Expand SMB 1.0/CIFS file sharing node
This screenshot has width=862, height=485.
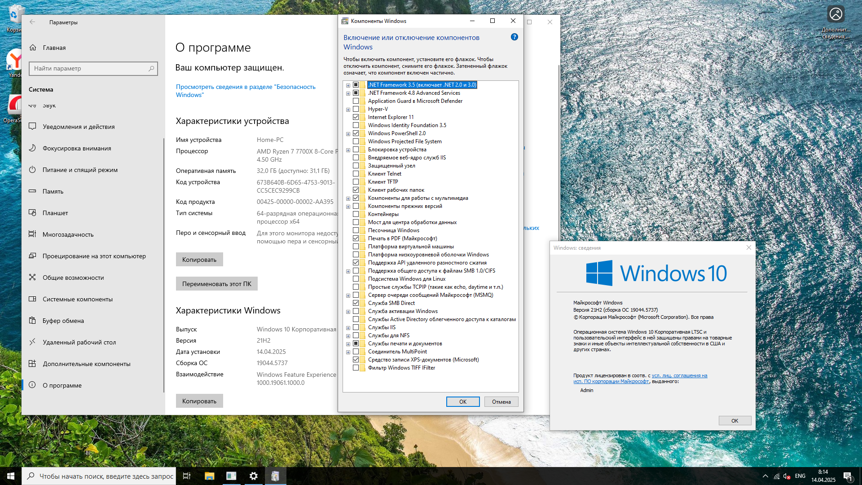point(348,271)
